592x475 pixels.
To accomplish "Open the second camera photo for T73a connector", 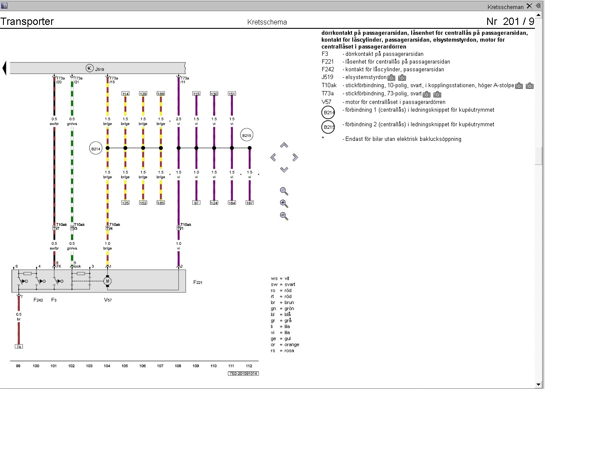I will pos(437,94).
